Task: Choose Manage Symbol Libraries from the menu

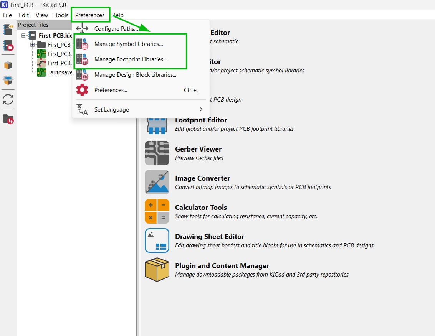Action: 129,44
